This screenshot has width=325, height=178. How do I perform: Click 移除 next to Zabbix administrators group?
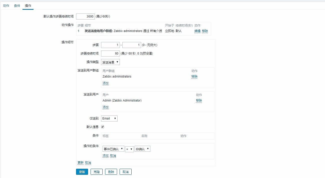coord(194,76)
